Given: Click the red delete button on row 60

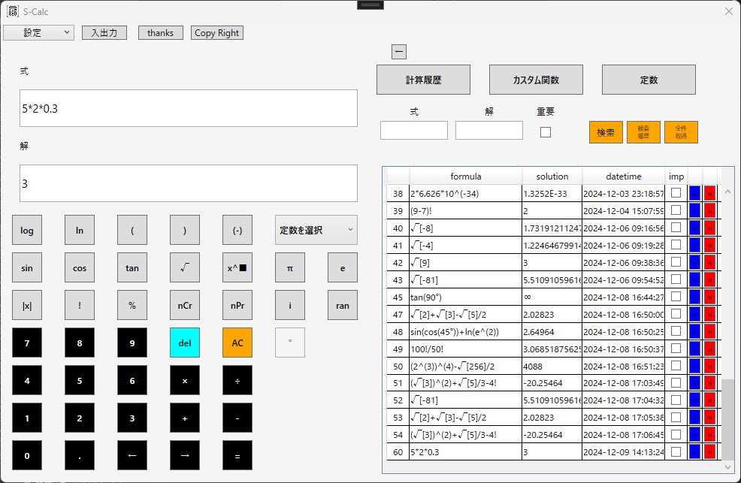Looking at the screenshot, I should coord(709,452).
